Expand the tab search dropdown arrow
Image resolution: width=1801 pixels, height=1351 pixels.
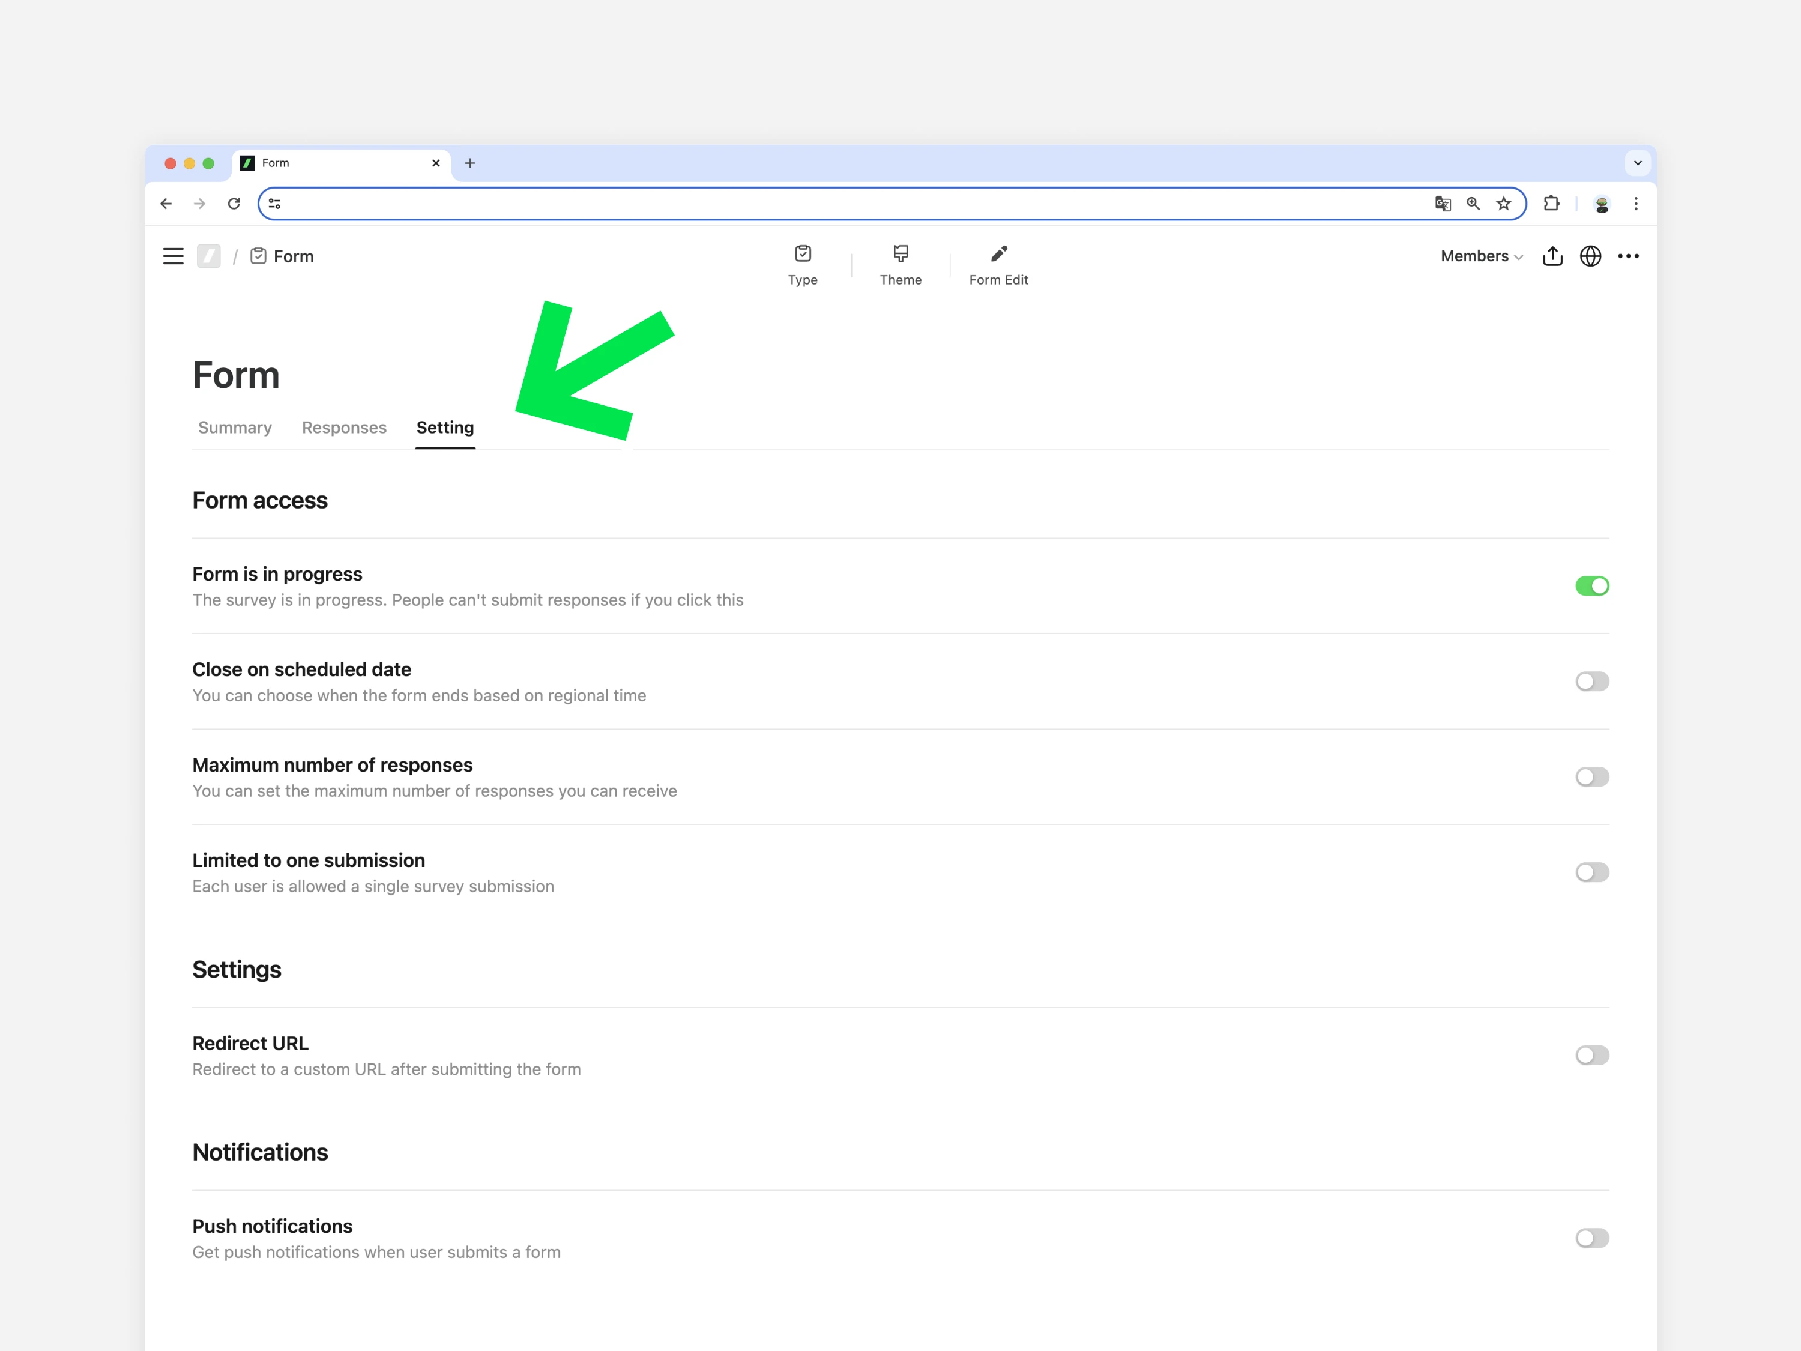tap(1637, 163)
